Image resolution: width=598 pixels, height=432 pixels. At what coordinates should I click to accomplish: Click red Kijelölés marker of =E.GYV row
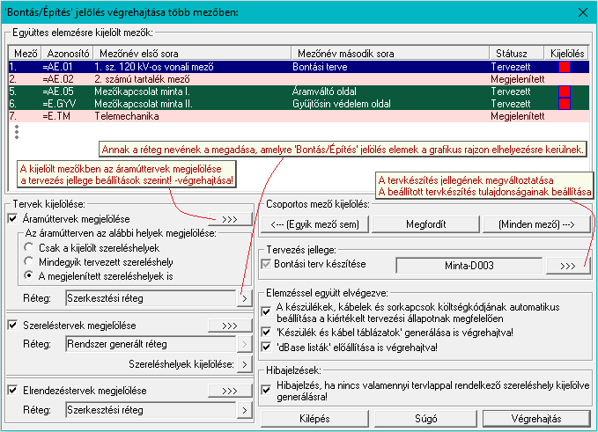point(565,104)
